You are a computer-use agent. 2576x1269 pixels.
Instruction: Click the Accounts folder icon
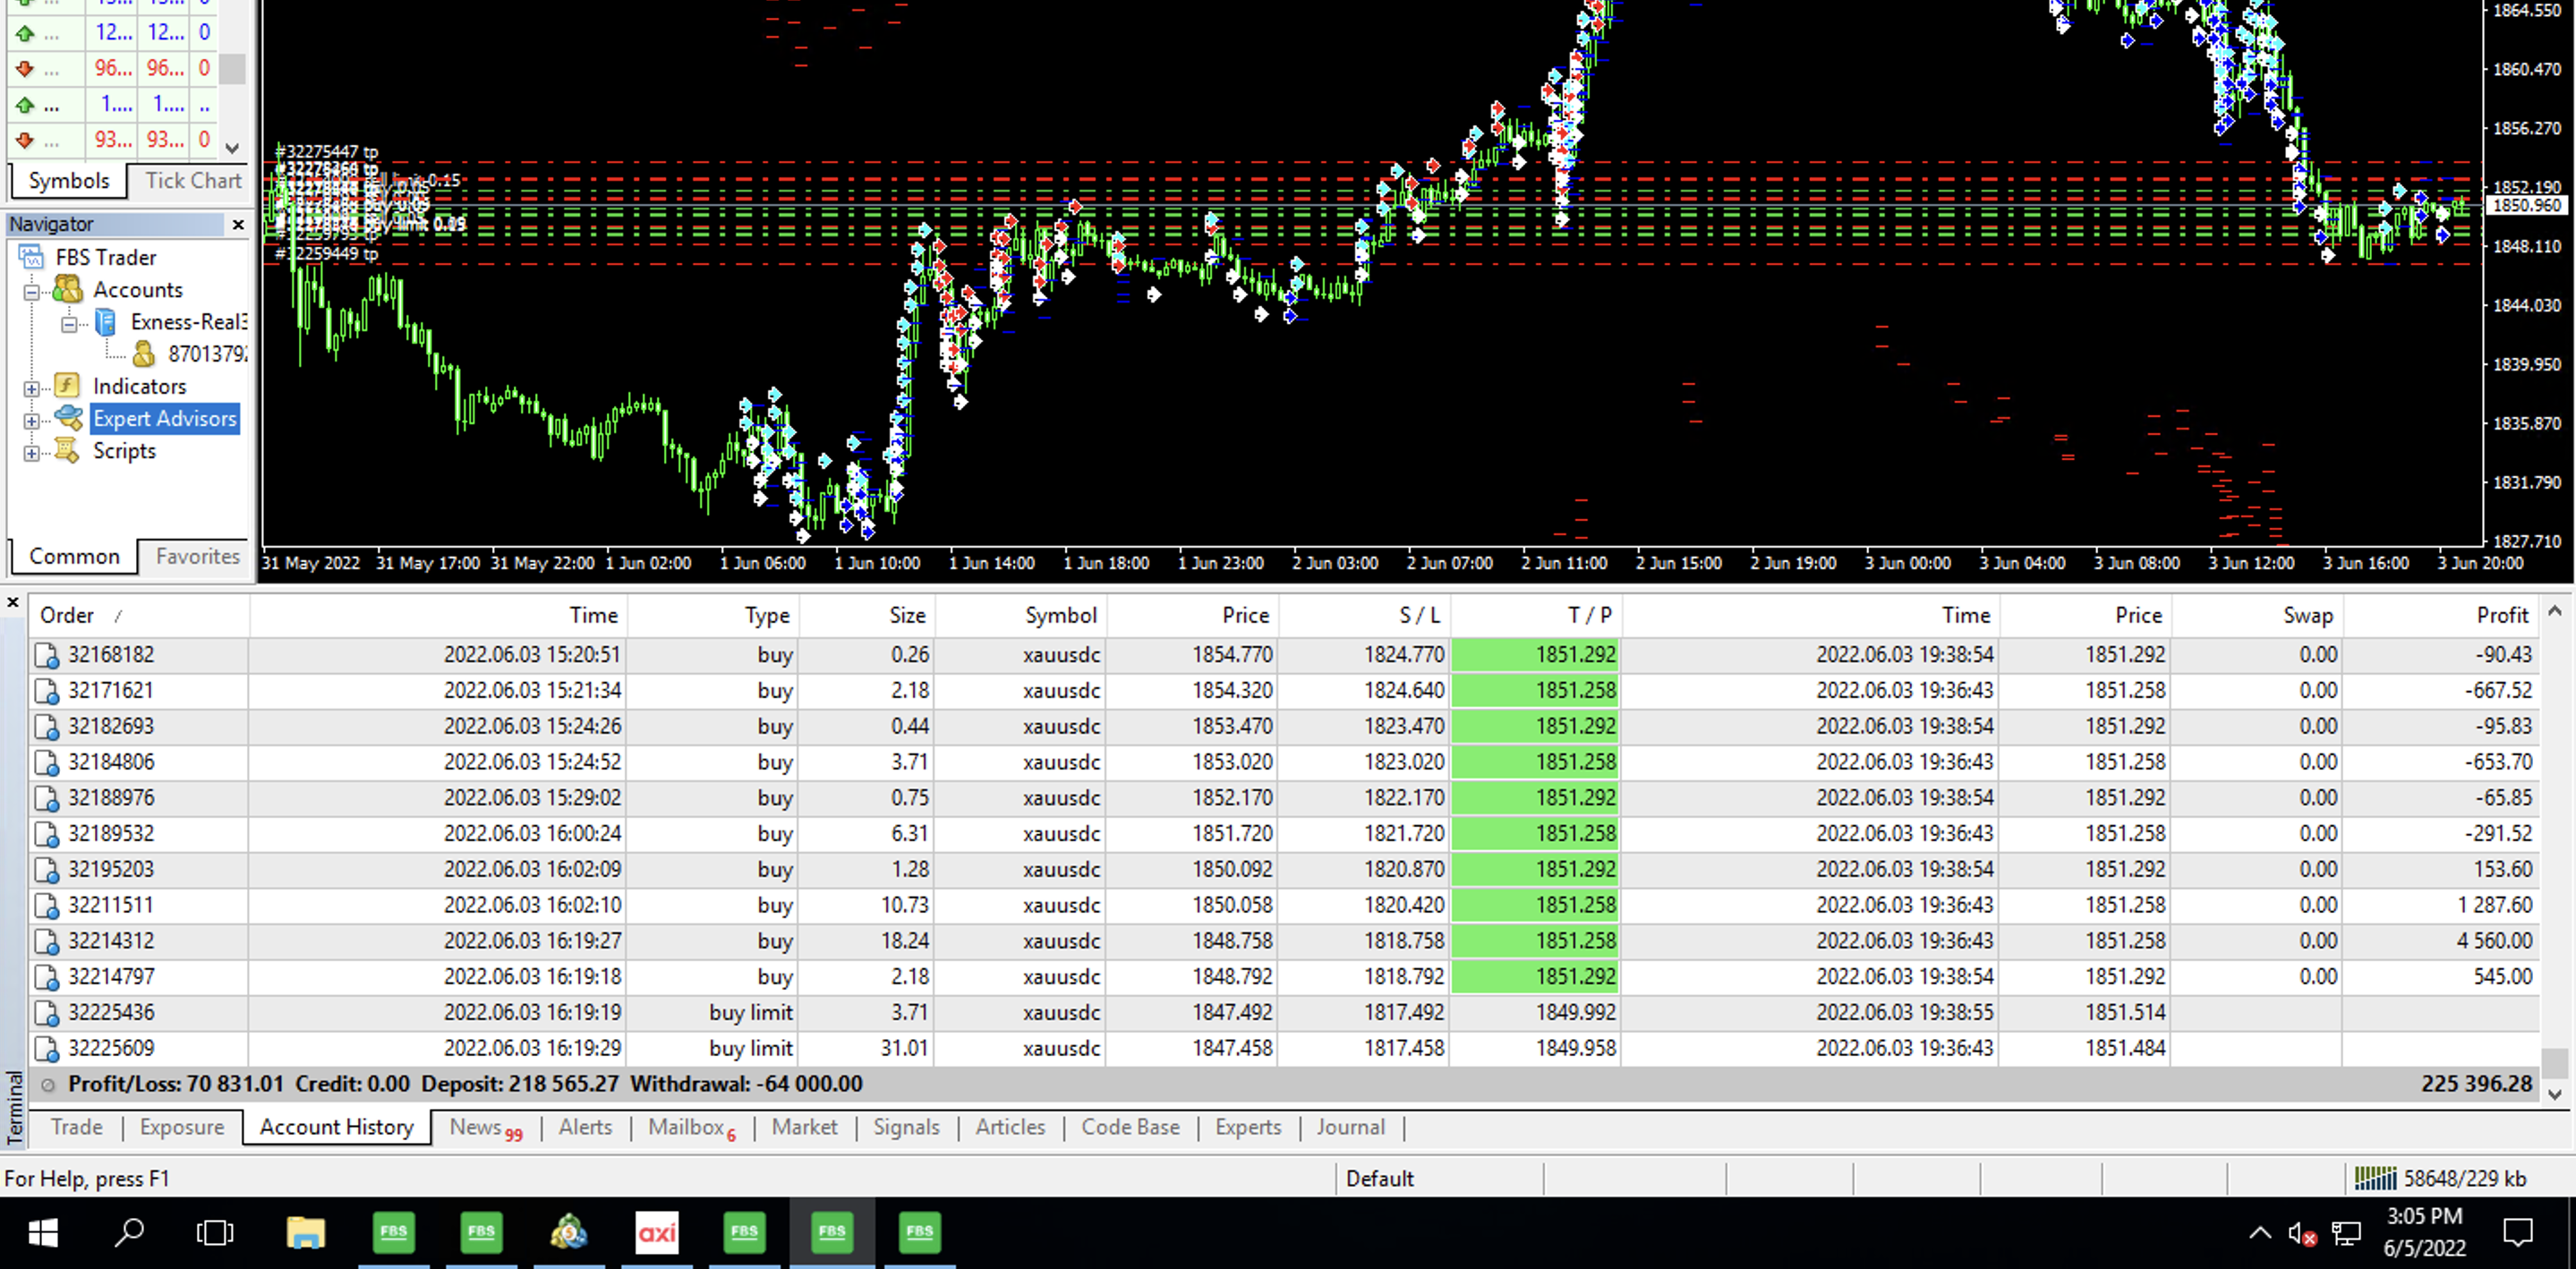click(67, 290)
